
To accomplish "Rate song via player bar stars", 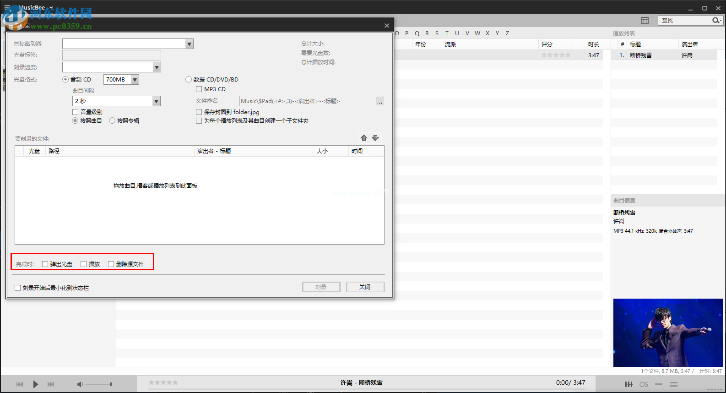I will click(163, 382).
